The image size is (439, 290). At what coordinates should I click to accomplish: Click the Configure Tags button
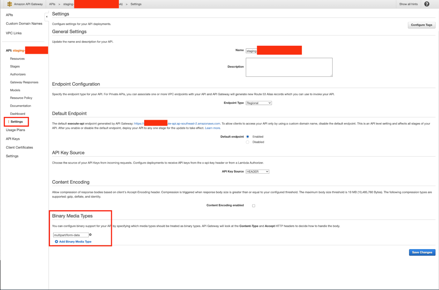422,25
